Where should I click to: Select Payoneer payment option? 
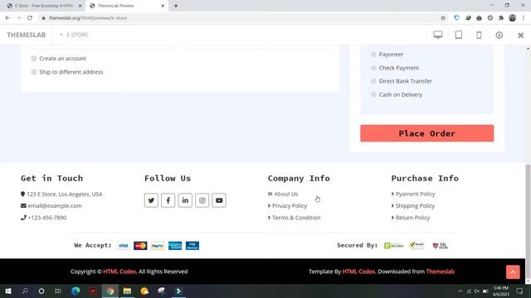373,54
